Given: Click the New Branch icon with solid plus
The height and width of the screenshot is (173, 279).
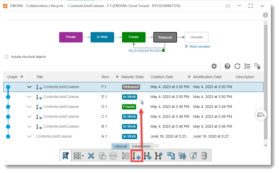Looking at the screenshot, I should click(x=148, y=156).
